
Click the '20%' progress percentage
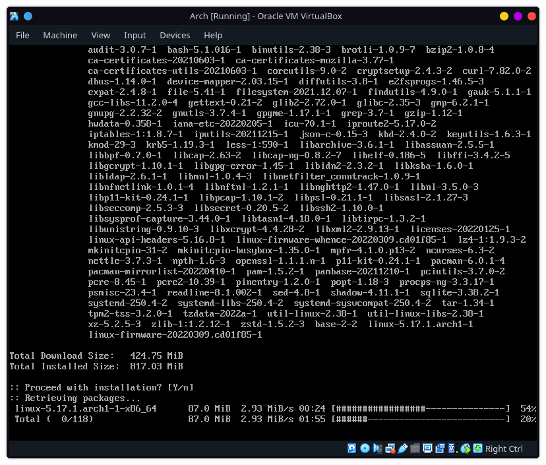point(528,419)
